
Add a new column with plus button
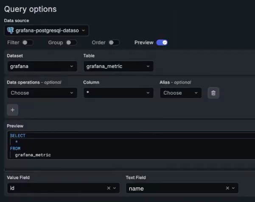(13, 110)
